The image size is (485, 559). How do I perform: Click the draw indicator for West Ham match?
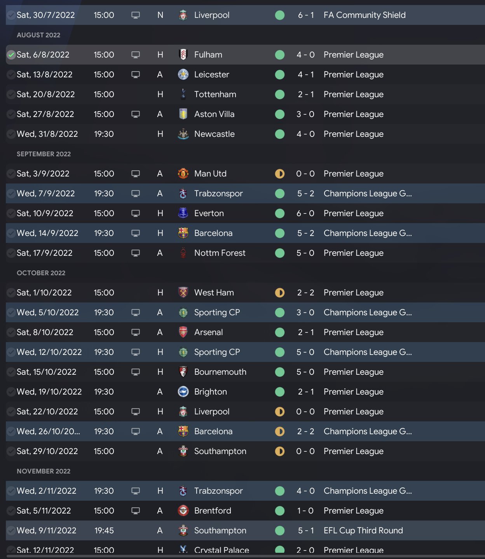point(280,293)
